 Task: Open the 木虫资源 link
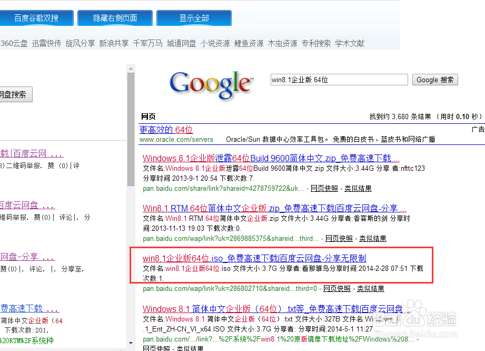pyautogui.click(x=282, y=43)
